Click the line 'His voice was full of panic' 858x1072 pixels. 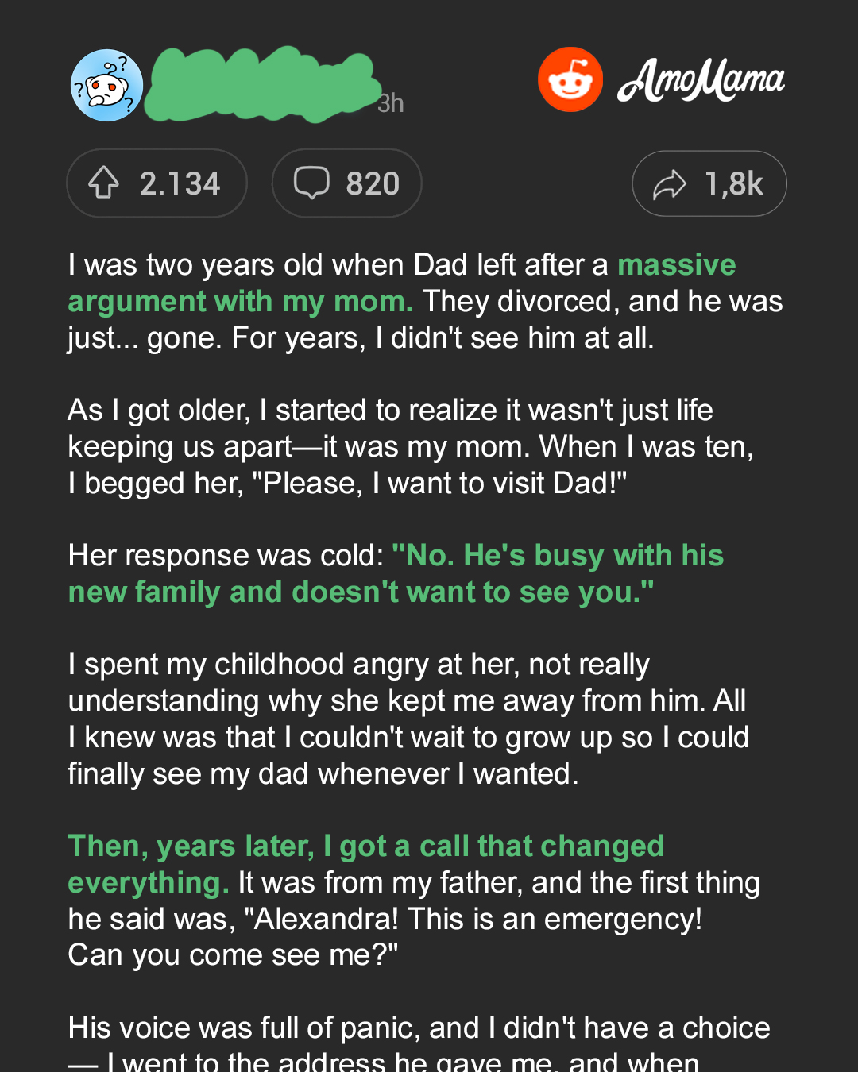419,1028
